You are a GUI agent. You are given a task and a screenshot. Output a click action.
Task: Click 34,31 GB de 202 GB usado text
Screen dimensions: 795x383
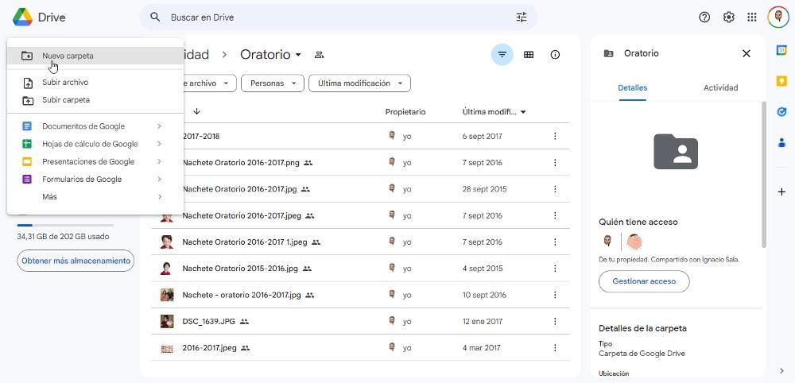pyautogui.click(x=63, y=237)
